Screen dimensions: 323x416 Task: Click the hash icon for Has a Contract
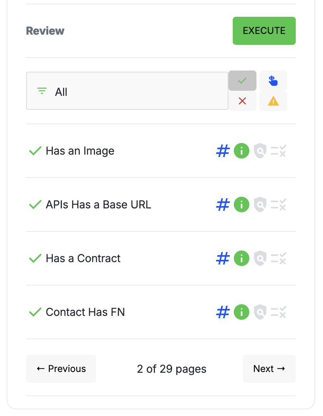tap(223, 258)
